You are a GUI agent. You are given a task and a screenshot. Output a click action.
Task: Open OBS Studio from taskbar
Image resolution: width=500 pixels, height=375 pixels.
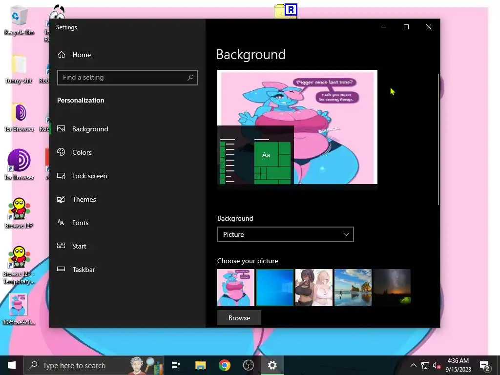point(249,365)
